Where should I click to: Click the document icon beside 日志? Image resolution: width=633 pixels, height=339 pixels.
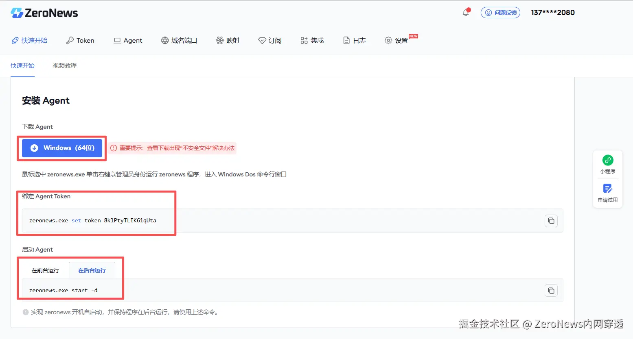click(346, 40)
